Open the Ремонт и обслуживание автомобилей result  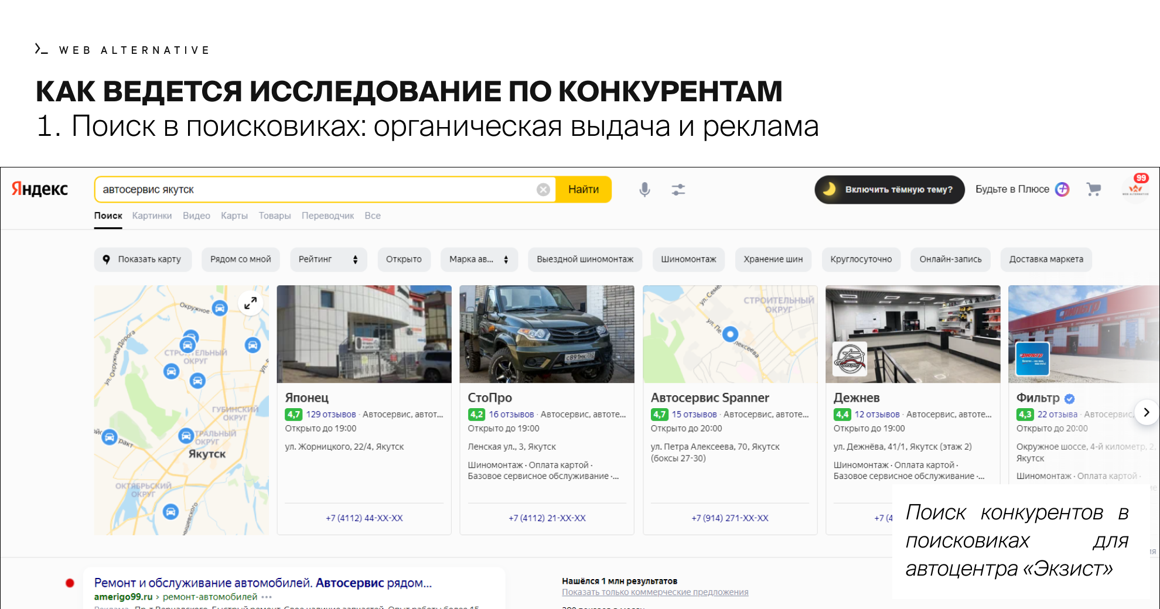(263, 583)
